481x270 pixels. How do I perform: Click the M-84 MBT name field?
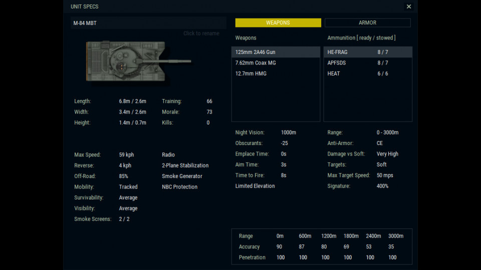(x=148, y=23)
